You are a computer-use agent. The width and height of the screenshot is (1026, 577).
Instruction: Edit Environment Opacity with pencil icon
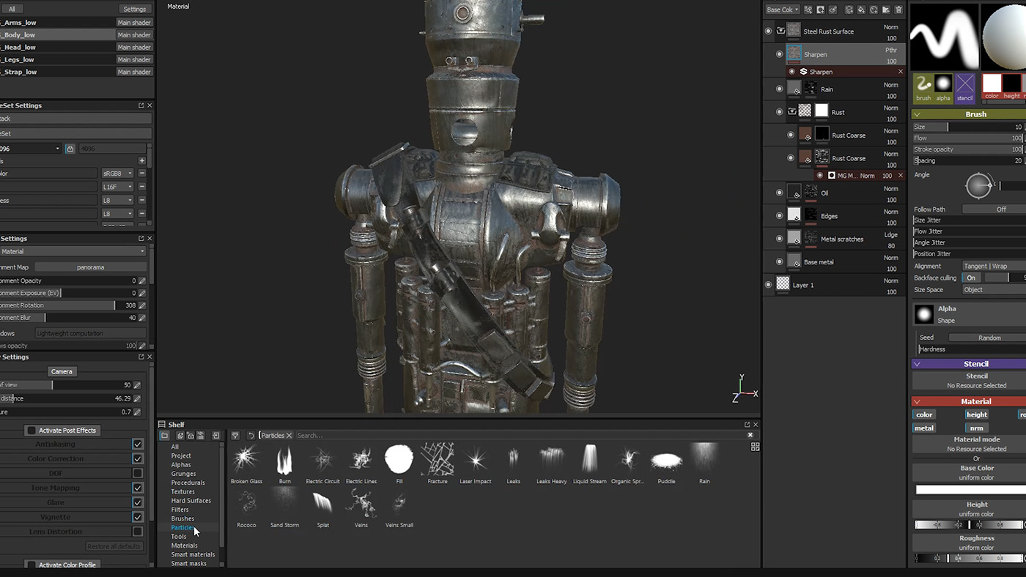142,280
